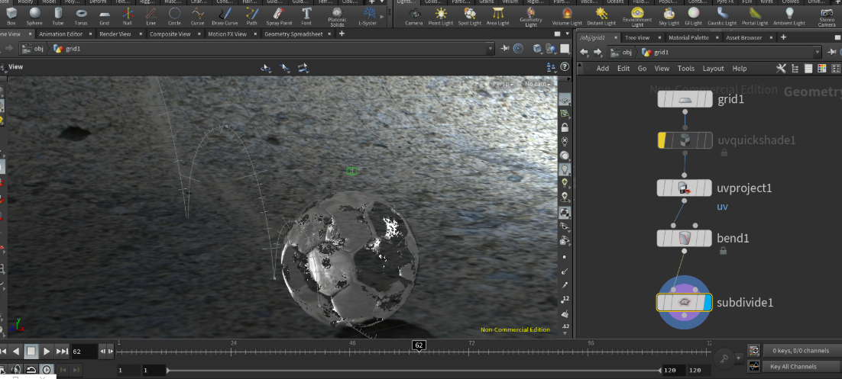
Task: Open the Persp viewport dropdown
Action: click(502, 84)
